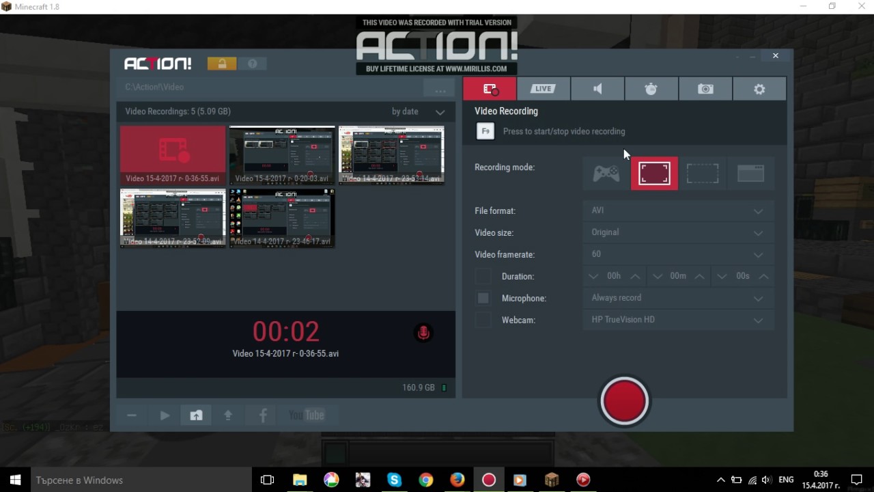The width and height of the screenshot is (874, 492).
Task: Open the settings gear tab
Action: click(759, 89)
